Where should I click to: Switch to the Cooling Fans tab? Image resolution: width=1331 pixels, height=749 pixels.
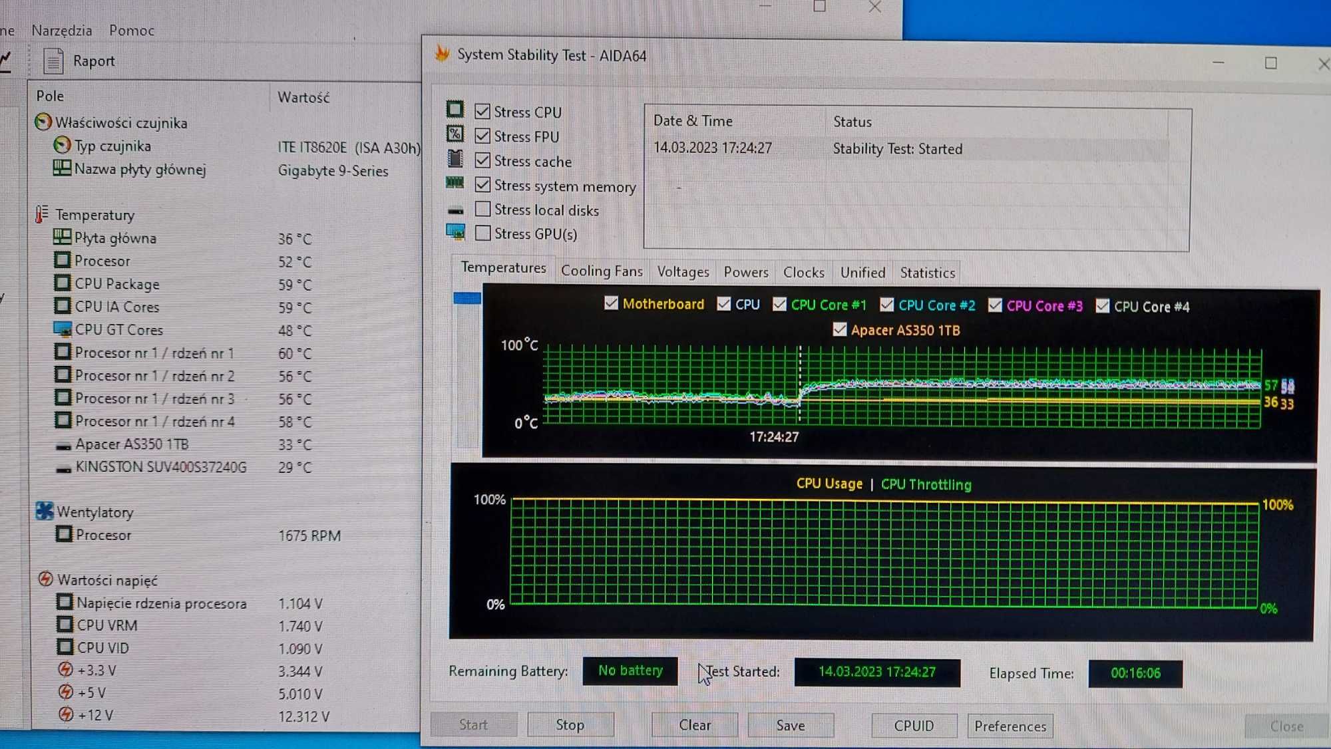pyautogui.click(x=600, y=271)
